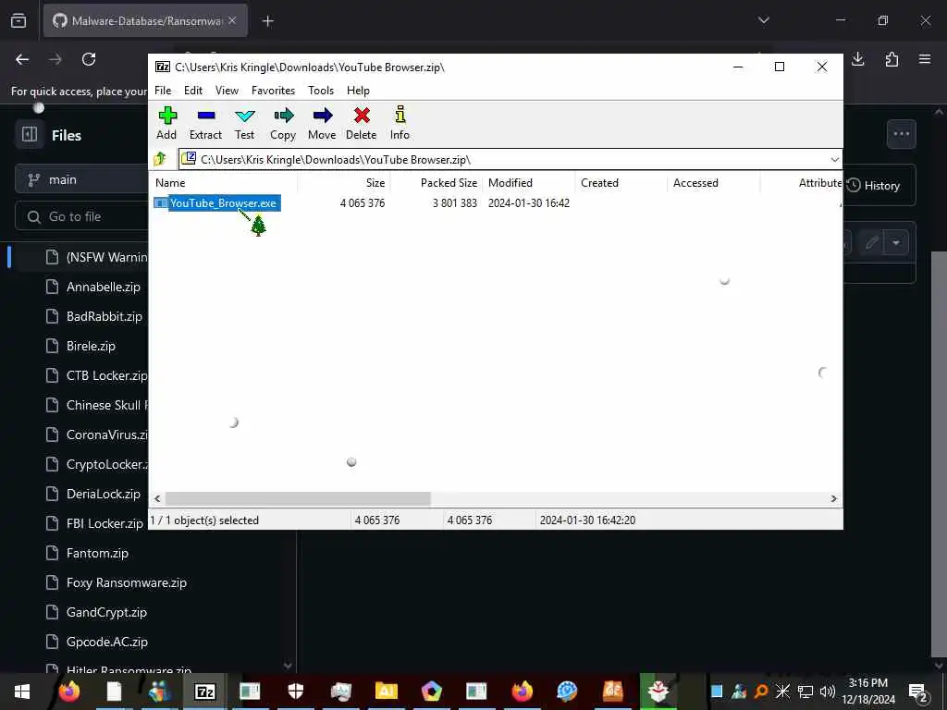947x710 pixels.
Task: Open the main branch selector
Action: [x=82, y=180]
